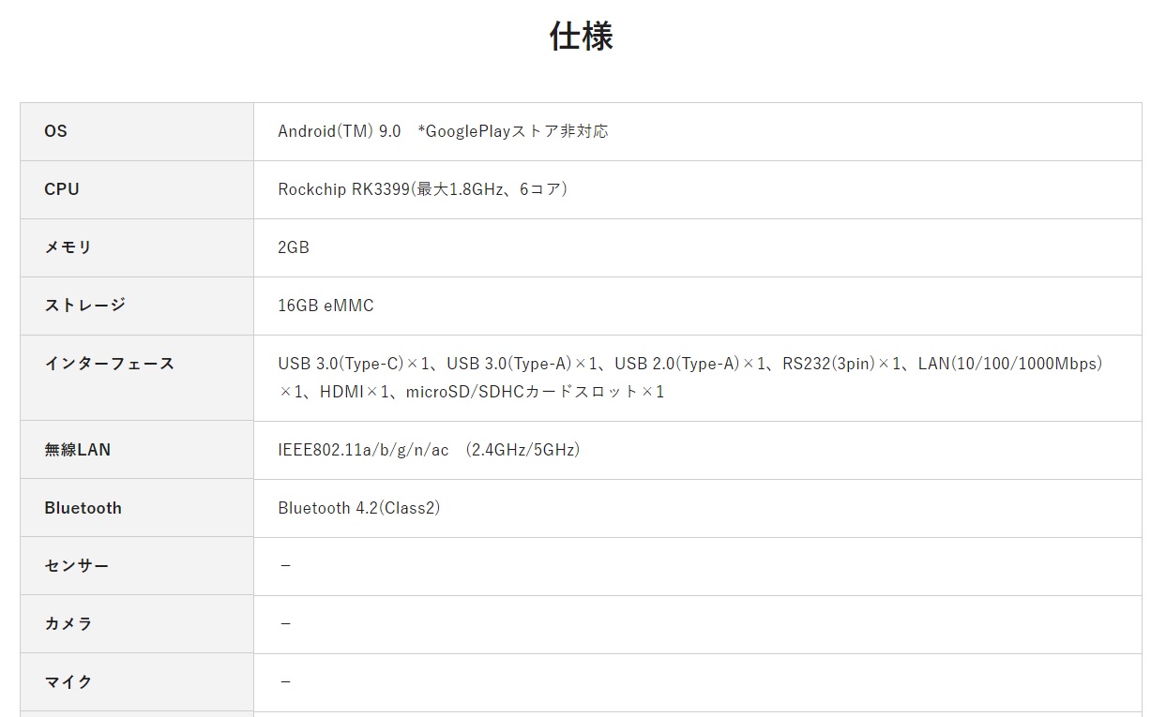Image resolution: width=1166 pixels, height=717 pixels.
Task: Select the CPU row header
Action: 62,189
